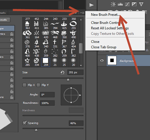Choose the grass brush 420
150x140 pixels.
point(46,34)
